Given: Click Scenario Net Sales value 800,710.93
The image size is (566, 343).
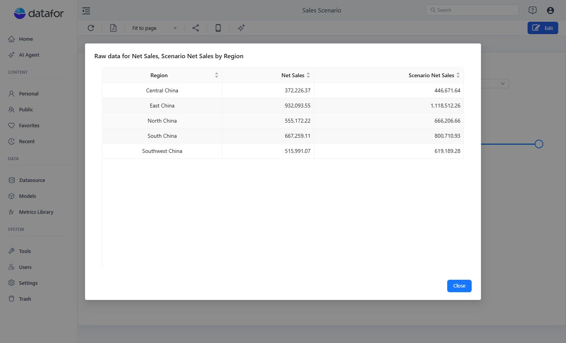Looking at the screenshot, I should click(447, 136).
